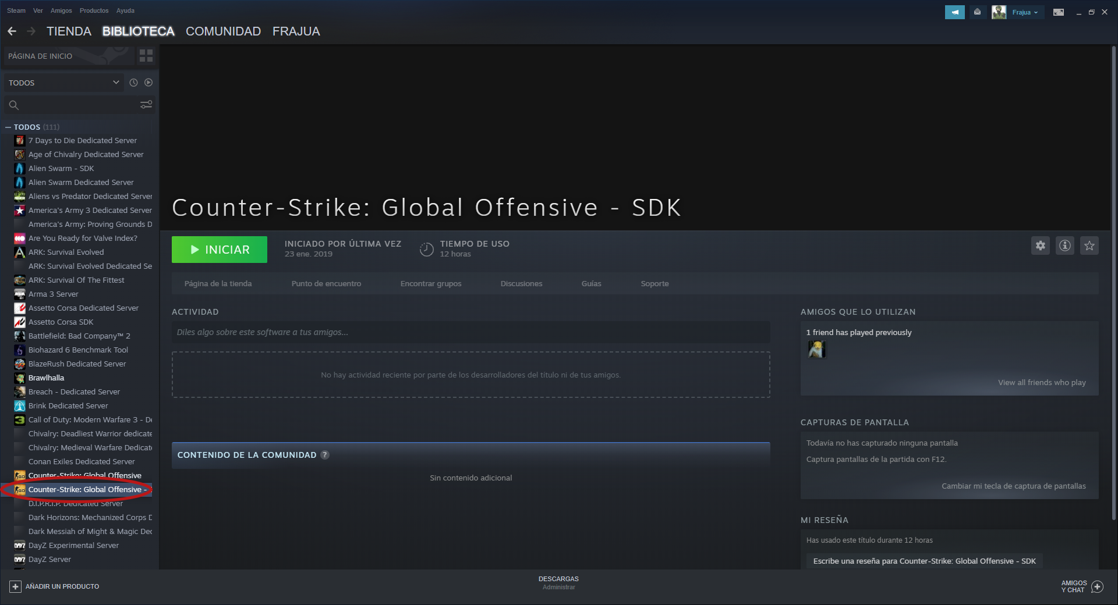Image resolution: width=1118 pixels, height=605 pixels.
Task: Go forward with the forward arrow
Action: (x=31, y=31)
